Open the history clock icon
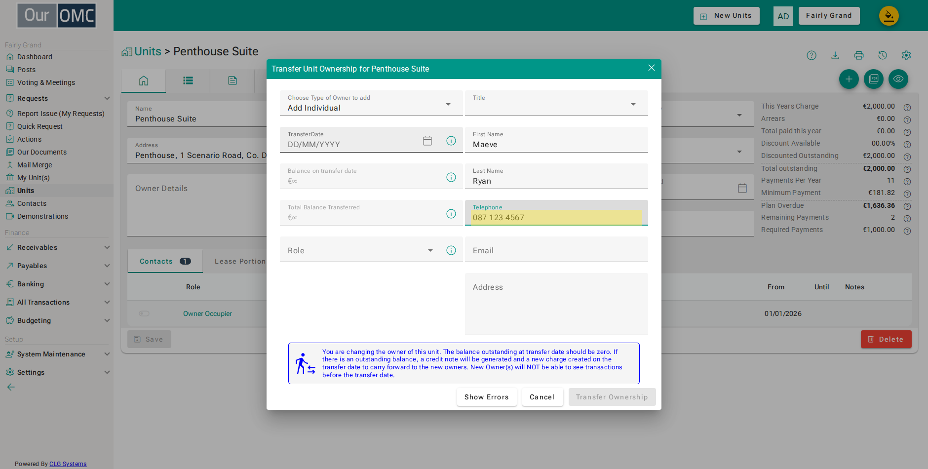This screenshot has height=469, width=928. click(883, 55)
